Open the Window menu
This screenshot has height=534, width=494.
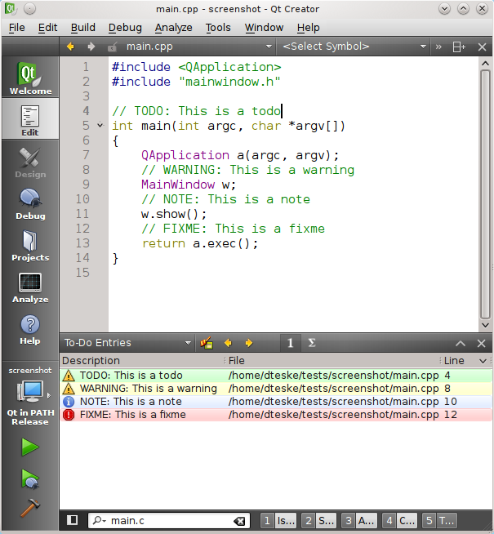(x=265, y=27)
